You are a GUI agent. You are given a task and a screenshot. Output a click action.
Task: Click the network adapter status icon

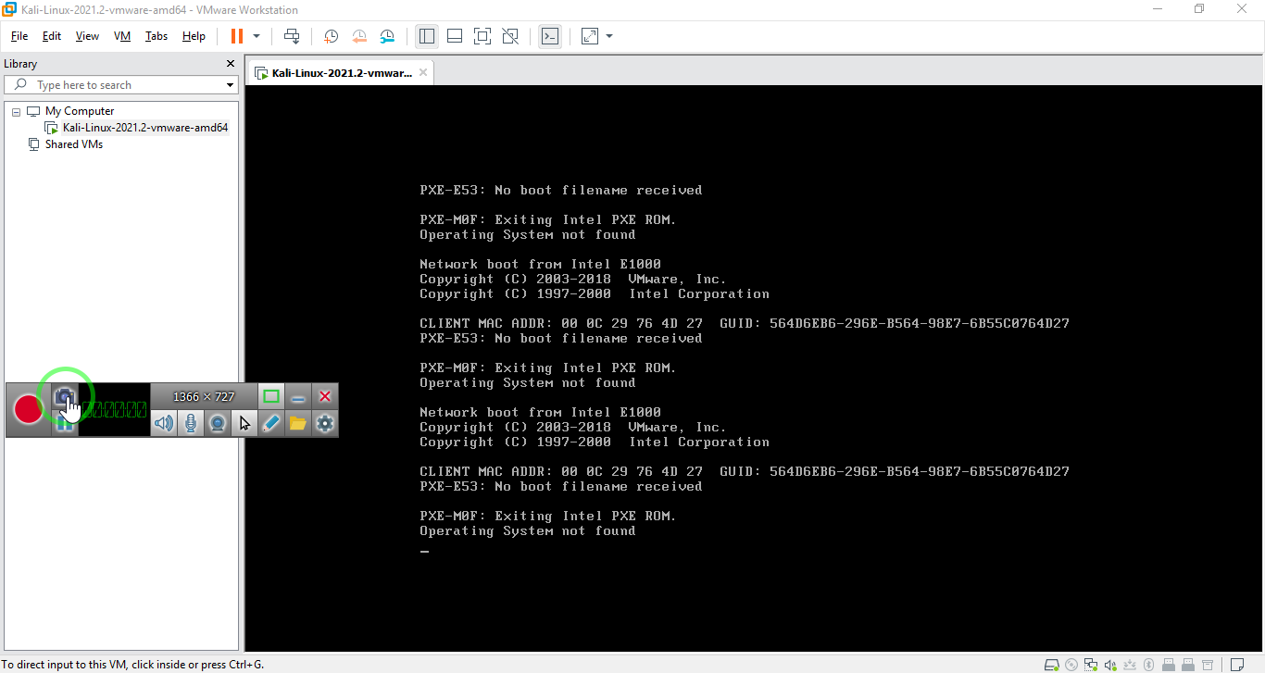(1091, 665)
